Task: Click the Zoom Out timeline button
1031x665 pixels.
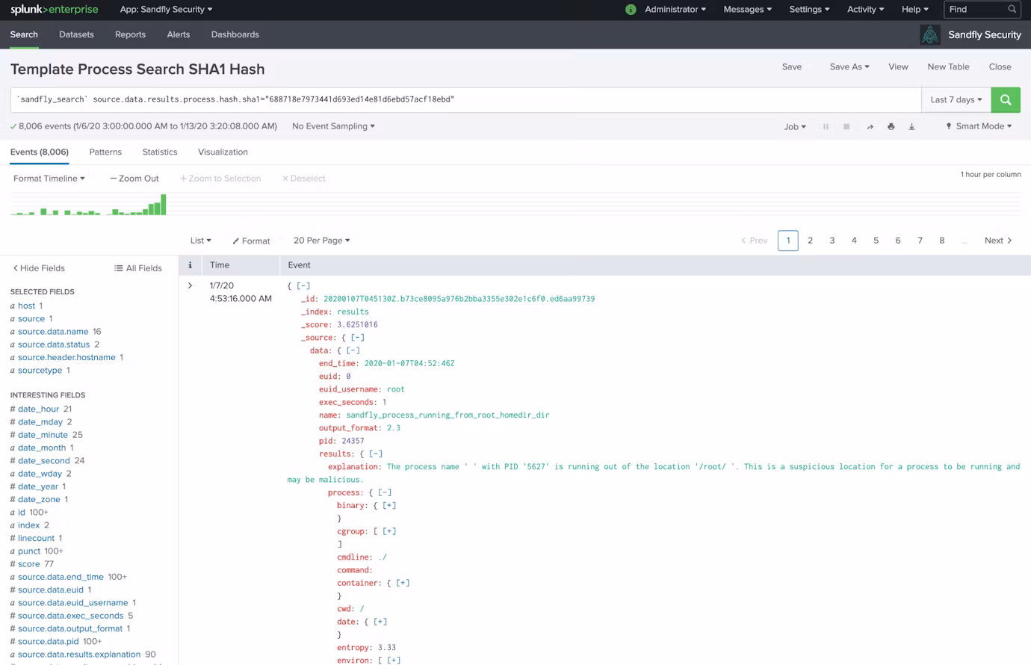Action: click(x=134, y=179)
